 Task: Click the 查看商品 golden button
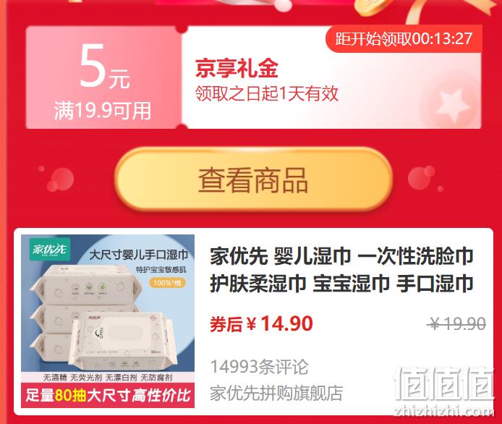click(x=253, y=179)
